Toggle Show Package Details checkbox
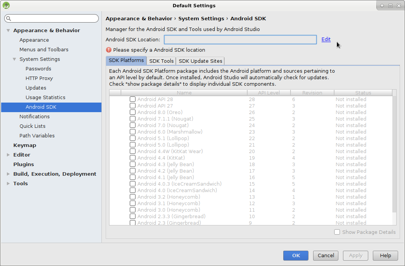The width and height of the screenshot is (405, 266). (337, 232)
